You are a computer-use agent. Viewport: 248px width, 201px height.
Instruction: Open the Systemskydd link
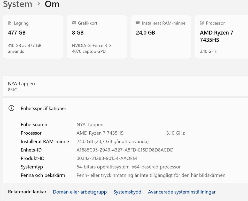127,192
